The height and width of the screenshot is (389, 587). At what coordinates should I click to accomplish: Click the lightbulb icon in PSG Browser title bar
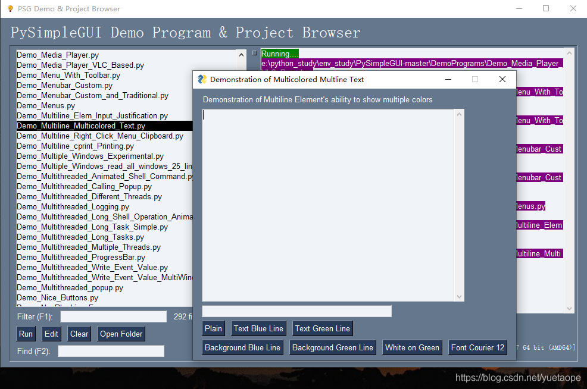click(10, 8)
